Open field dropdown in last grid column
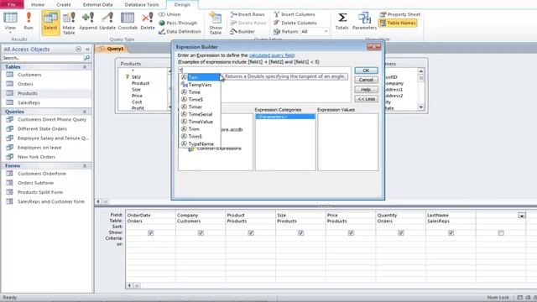Viewport: 537px width, 302px height. (x=522, y=216)
